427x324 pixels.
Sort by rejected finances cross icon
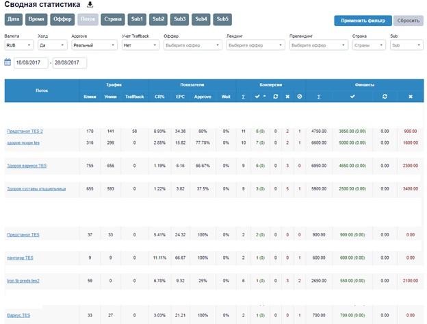click(x=411, y=97)
